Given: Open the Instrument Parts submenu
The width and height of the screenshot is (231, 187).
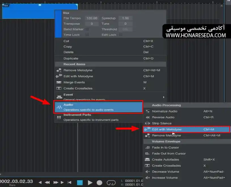Looking at the screenshot, I should [x=98, y=117].
